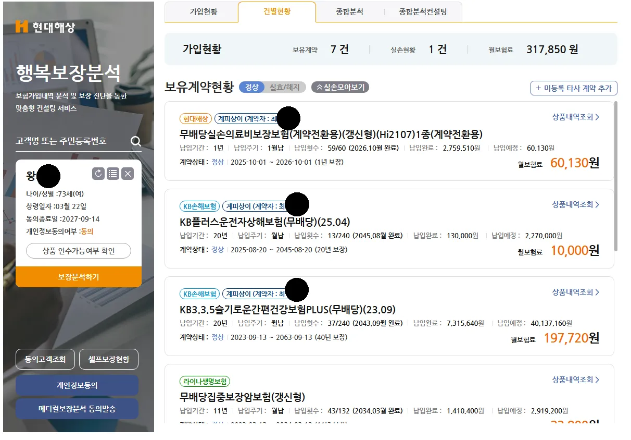
Task: Click KB손해보험 tag on KB플러스운전자상해보험 card
Action: [200, 206]
